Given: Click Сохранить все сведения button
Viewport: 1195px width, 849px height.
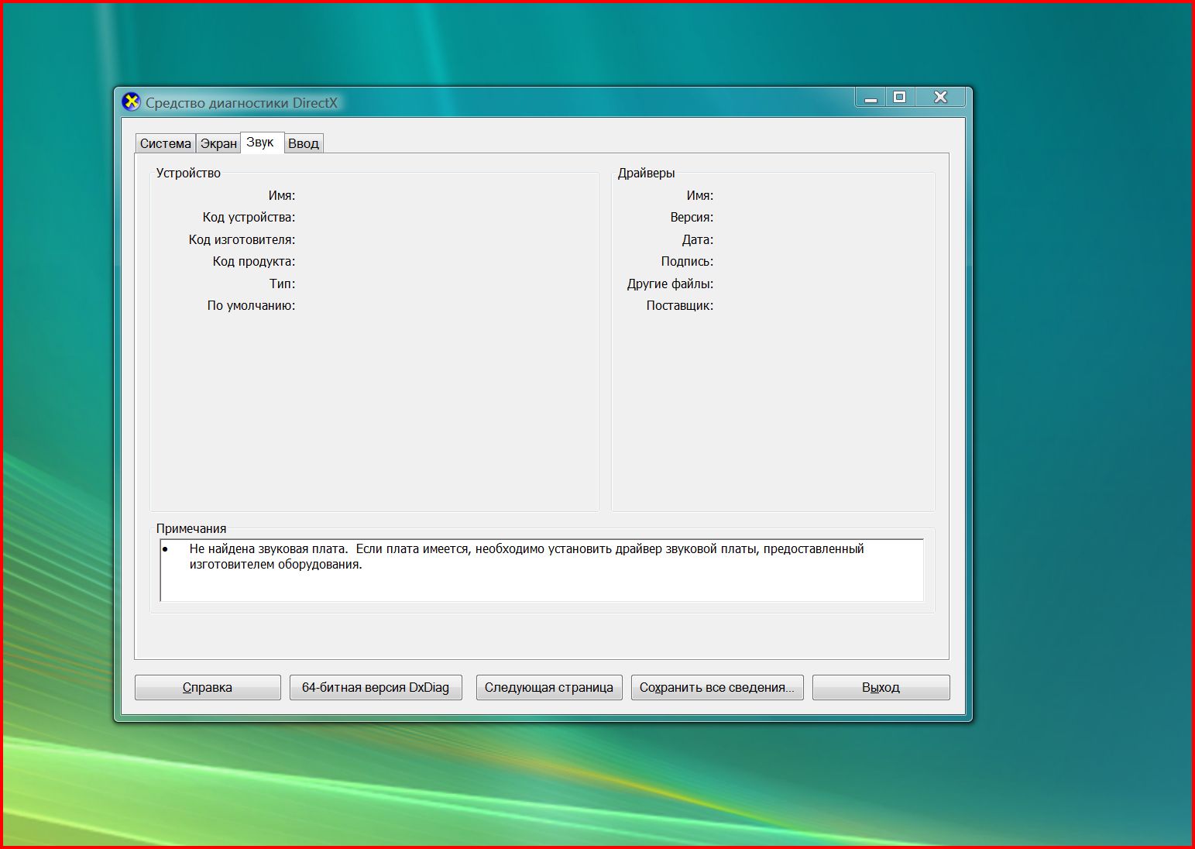Looking at the screenshot, I should coord(717,687).
